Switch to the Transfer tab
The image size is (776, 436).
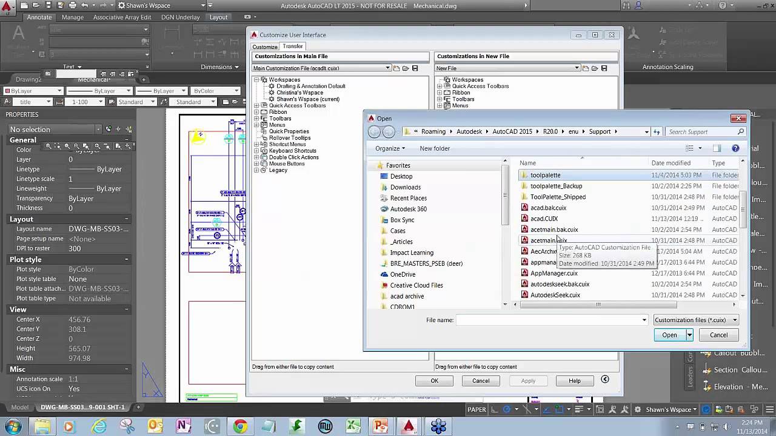[x=292, y=47]
